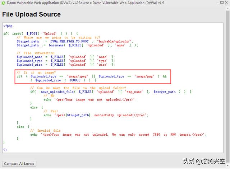Click the '// File information' comment
This screenshot has height=169, width=230.
click(x=36, y=53)
